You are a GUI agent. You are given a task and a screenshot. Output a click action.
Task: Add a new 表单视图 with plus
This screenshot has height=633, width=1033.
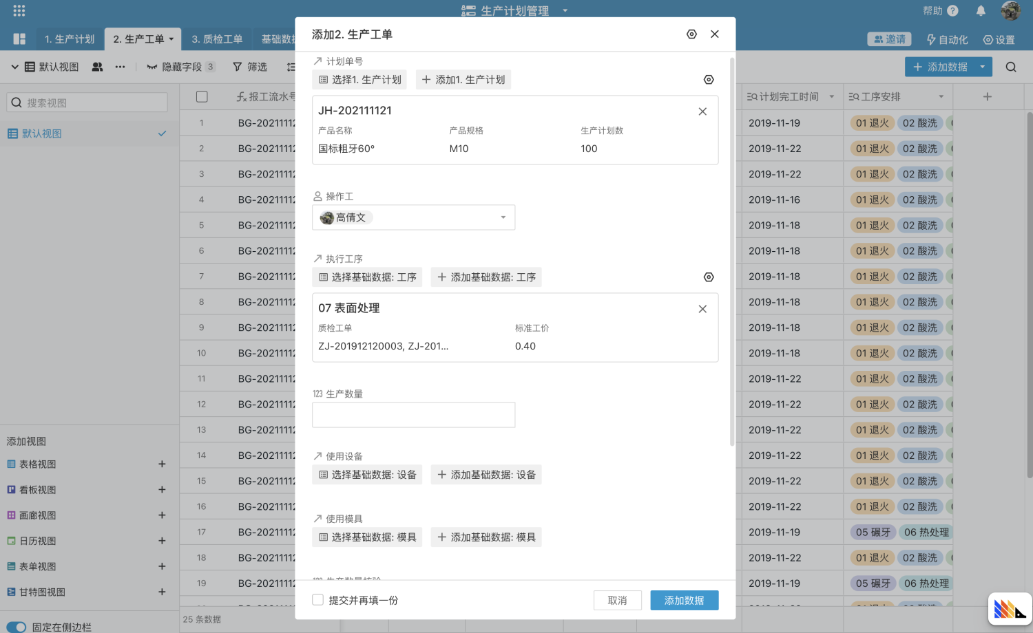pos(162,566)
